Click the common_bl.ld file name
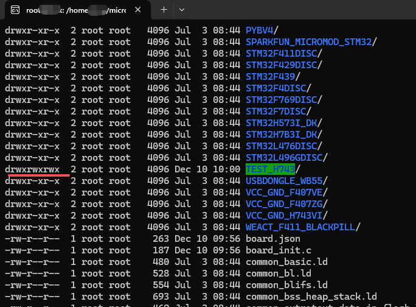This screenshot has width=416, height=307. click(279, 273)
